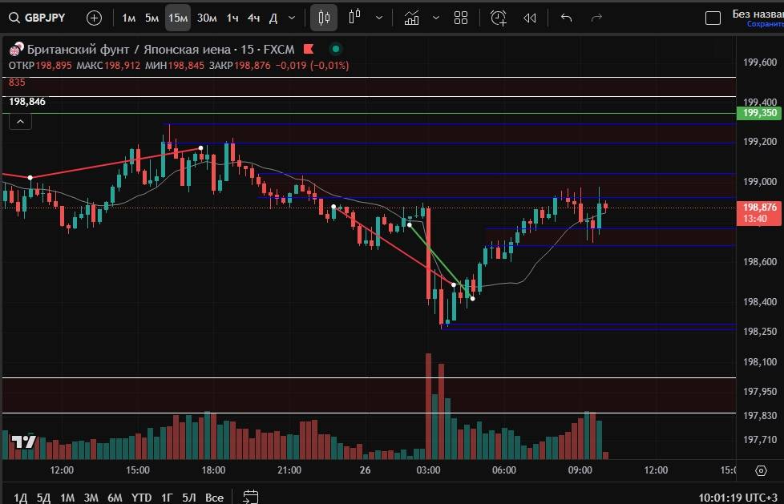Open the GBPJPY symbol search
Image resolution: width=784 pixels, height=504 pixels.
click(x=38, y=18)
